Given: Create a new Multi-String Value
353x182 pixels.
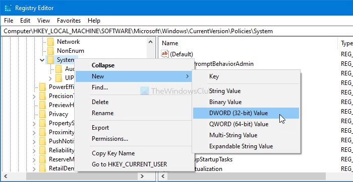Looking at the screenshot, I should [246, 135].
